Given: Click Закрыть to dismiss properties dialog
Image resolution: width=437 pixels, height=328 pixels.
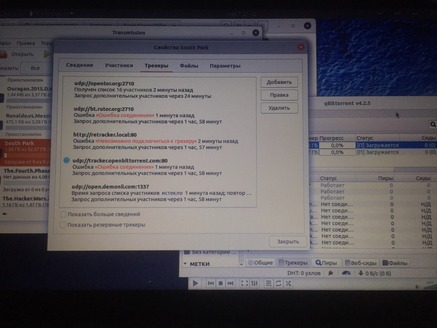Looking at the screenshot, I should [288, 242].
